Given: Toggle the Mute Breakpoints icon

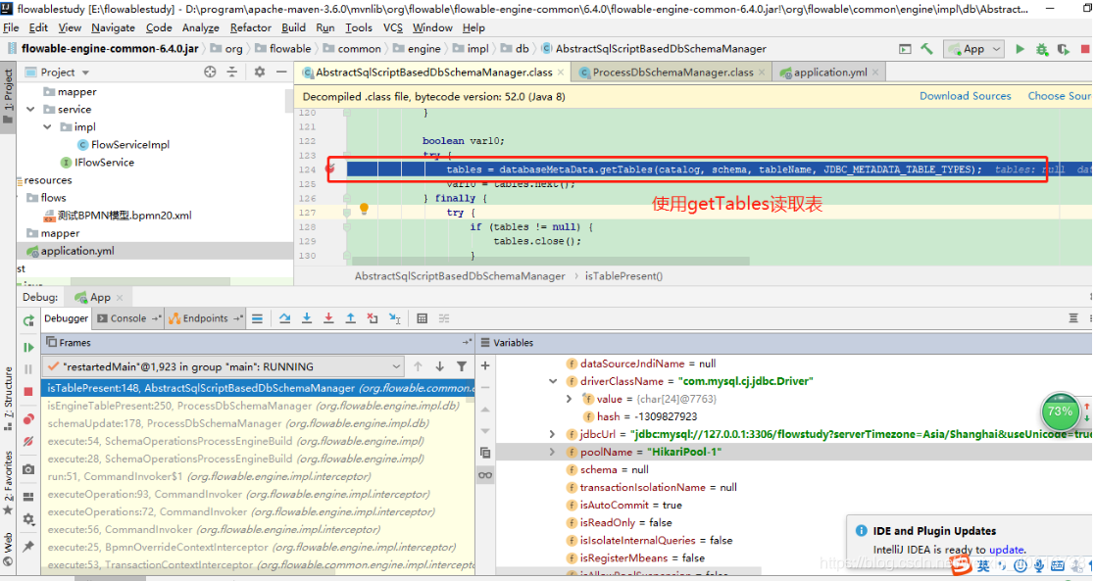Looking at the screenshot, I should pyautogui.click(x=28, y=441).
